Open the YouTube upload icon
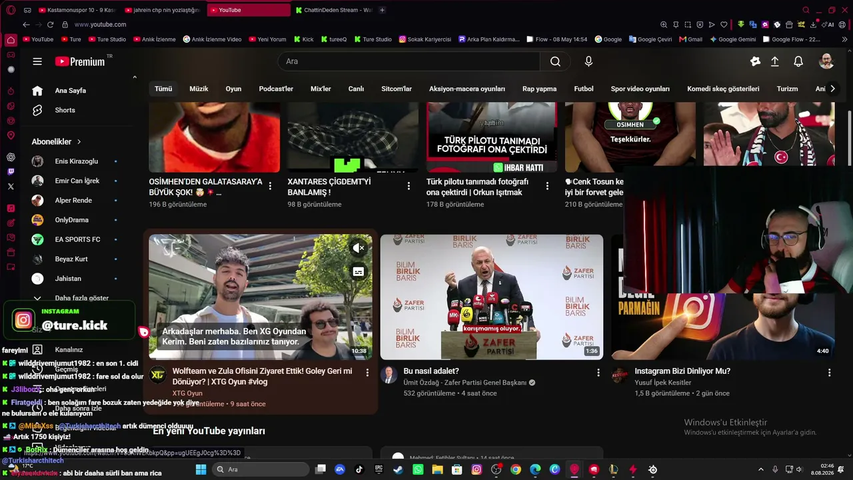 click(x=775, y=61)
